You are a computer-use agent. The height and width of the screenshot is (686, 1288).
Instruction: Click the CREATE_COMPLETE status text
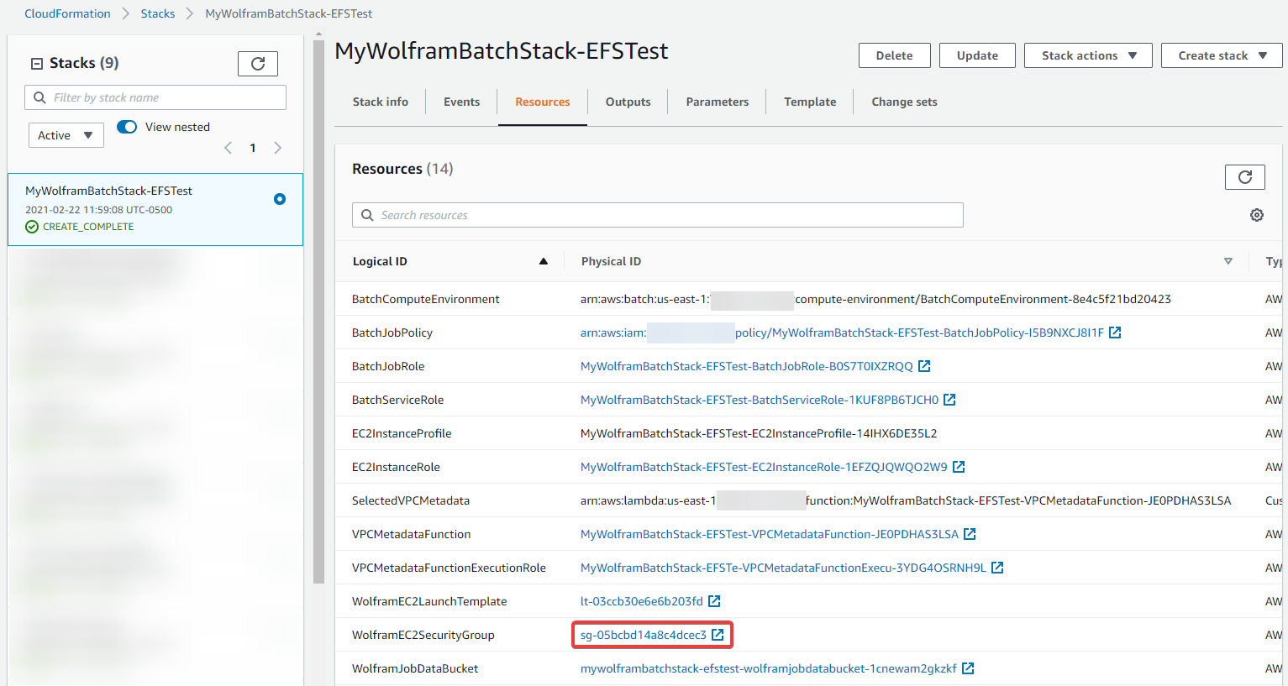tap(88, 227)
